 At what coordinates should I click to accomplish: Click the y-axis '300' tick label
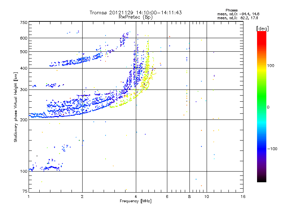click(24, 90)
